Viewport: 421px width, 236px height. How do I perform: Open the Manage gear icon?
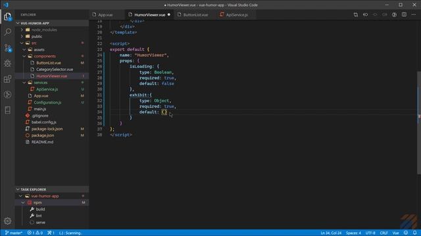point(7,221)
